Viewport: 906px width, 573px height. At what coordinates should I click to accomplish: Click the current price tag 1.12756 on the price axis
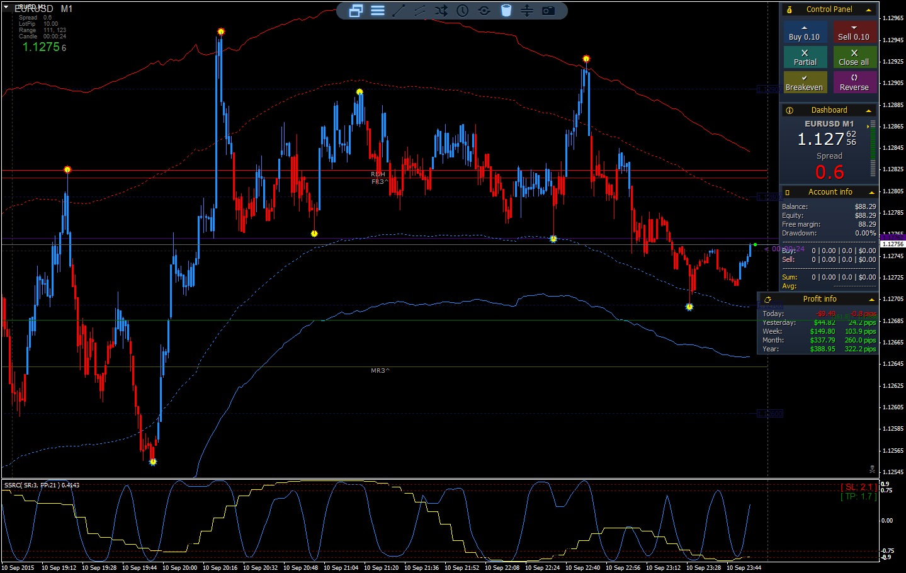coord(893,244)
